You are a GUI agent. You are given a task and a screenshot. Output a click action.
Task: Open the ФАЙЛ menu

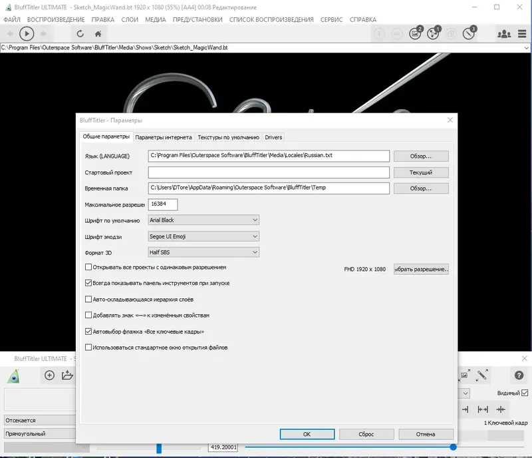click(12, 19)
